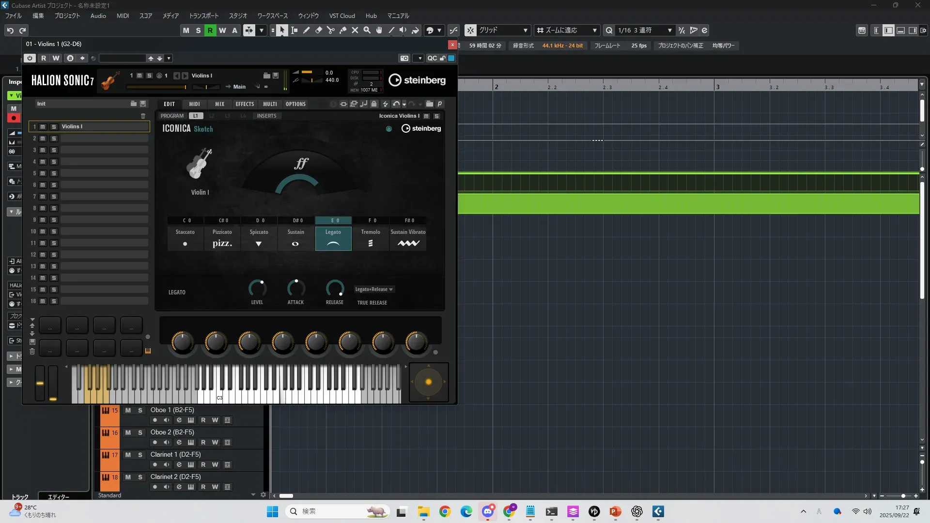Choose the Pizzicato articulation
The image size is (930, 523).
(x=222, y=239)
